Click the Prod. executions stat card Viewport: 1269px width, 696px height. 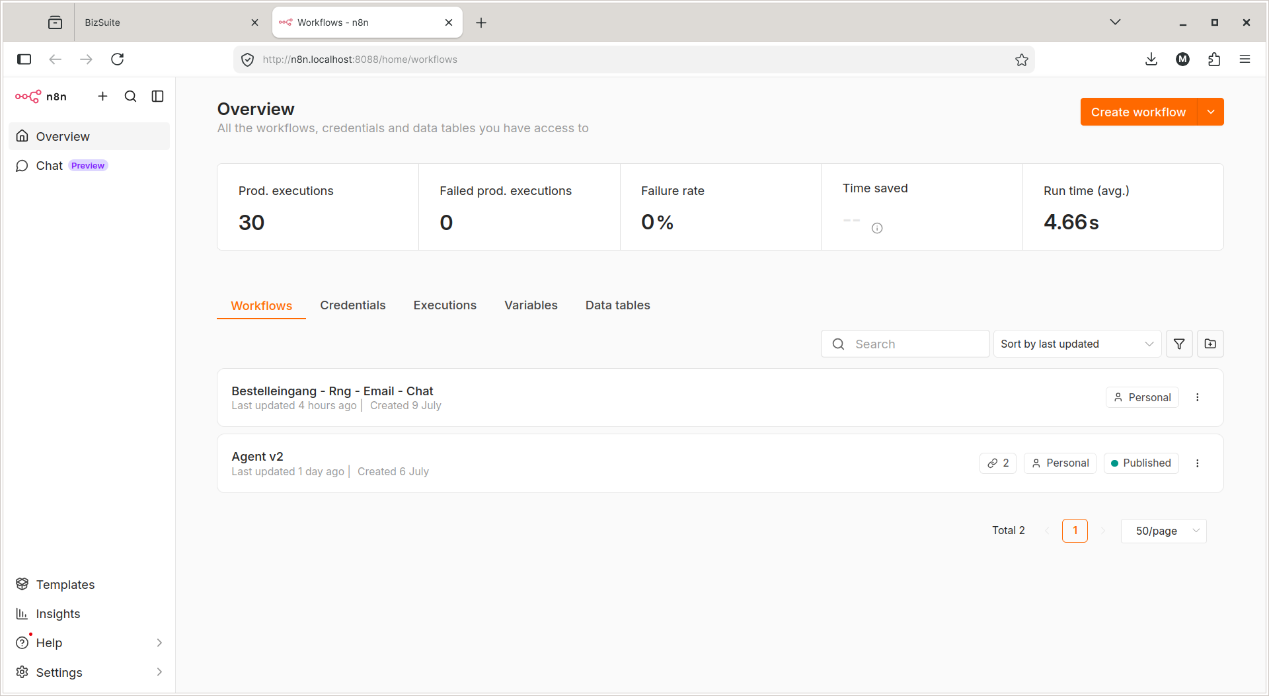(x=318, y=207)
